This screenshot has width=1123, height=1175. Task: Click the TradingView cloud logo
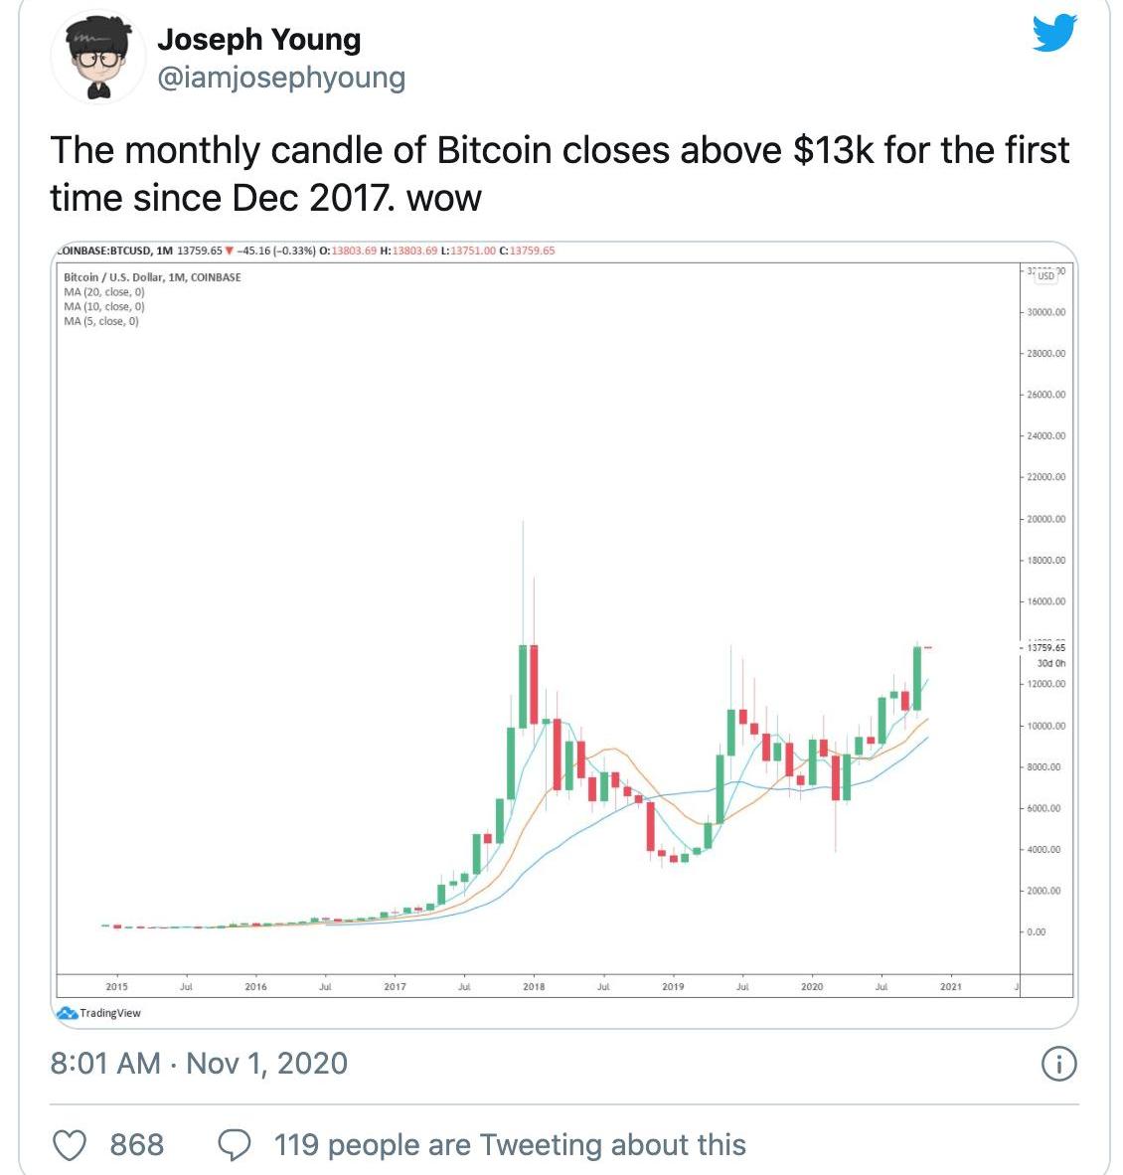click(68, 1013)
